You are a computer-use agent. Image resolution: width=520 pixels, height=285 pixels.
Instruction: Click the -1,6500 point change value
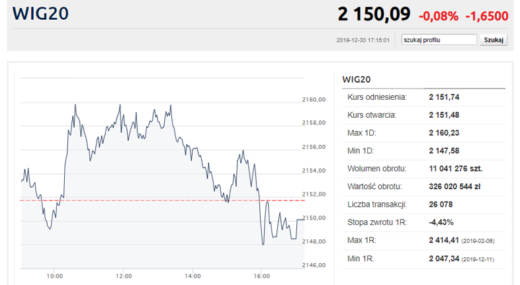(x=487, y=16)
